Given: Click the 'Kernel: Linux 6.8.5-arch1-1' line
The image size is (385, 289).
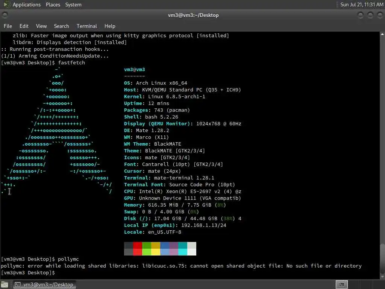Looking at the screenshot, I should coord(165,97).
